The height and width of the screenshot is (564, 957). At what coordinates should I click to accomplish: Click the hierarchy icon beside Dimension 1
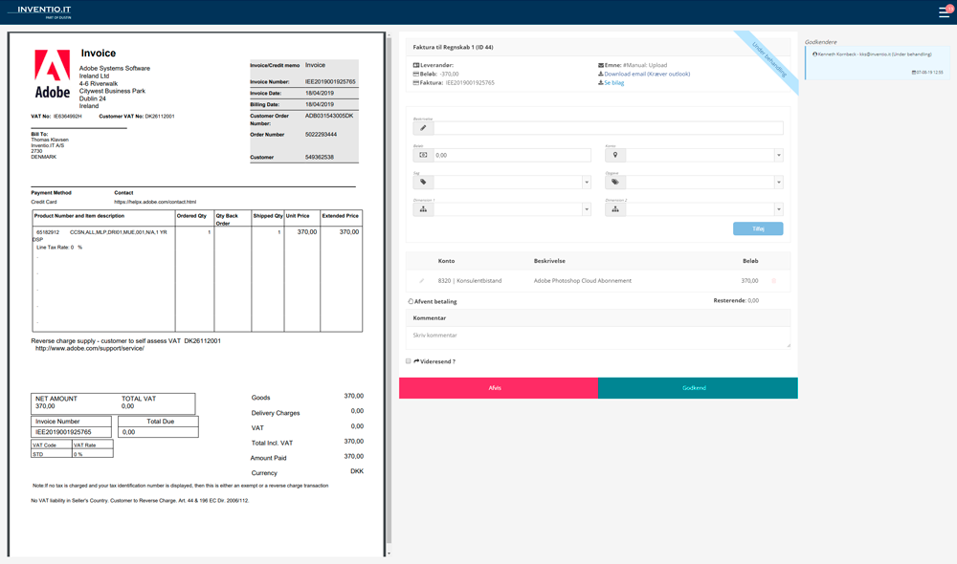(x=423, y=209)
